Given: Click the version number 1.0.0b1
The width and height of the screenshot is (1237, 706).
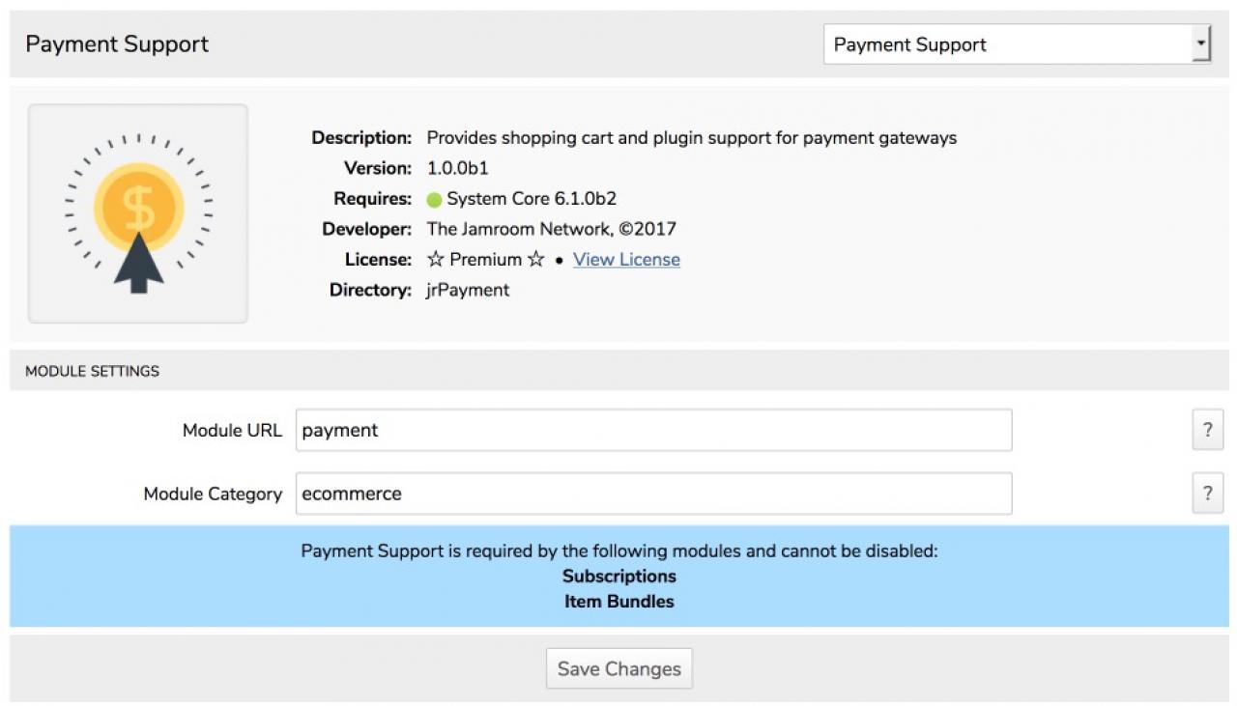Looking at the screenshot, I should point(458,168).
